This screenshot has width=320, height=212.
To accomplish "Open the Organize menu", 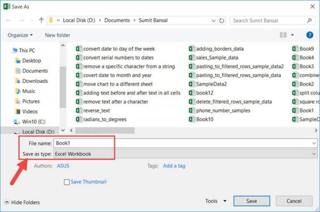I will point(20,35).
